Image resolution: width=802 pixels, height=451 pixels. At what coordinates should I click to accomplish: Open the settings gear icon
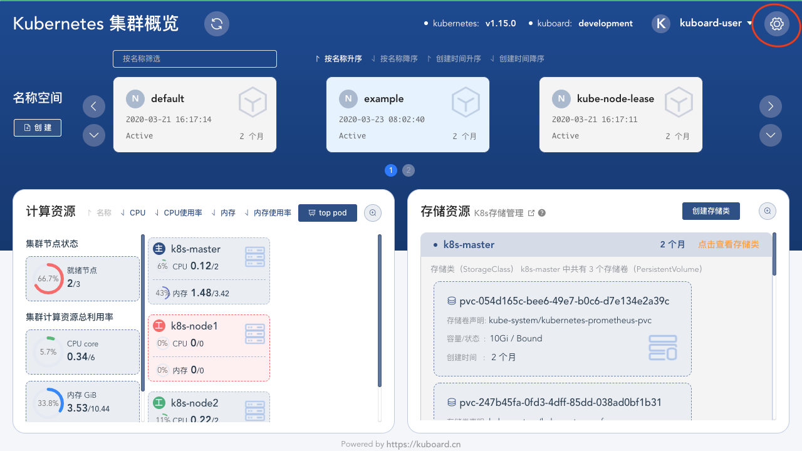point(777,24)
